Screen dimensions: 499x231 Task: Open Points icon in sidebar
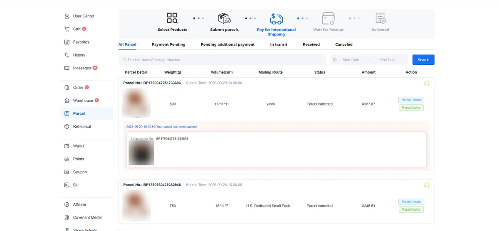coord(67,159)
